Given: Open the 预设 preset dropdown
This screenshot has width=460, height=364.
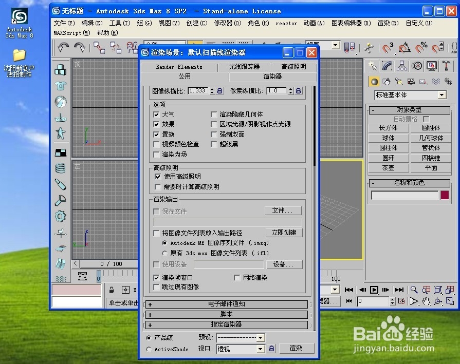Looking at the screenshot, I should point(260,338).
